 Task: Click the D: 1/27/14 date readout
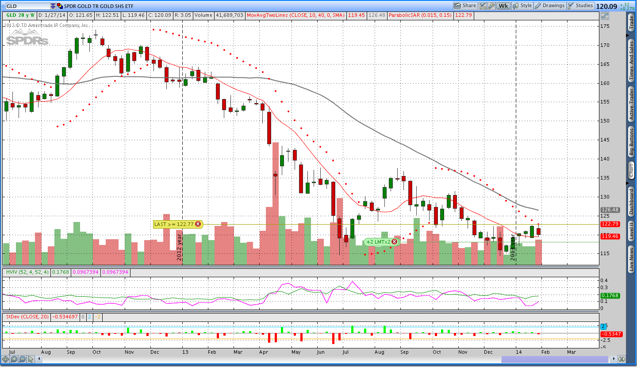coord(51,15)
